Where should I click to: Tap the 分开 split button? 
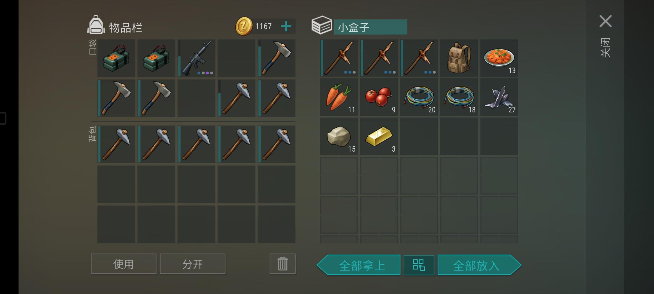193,264
